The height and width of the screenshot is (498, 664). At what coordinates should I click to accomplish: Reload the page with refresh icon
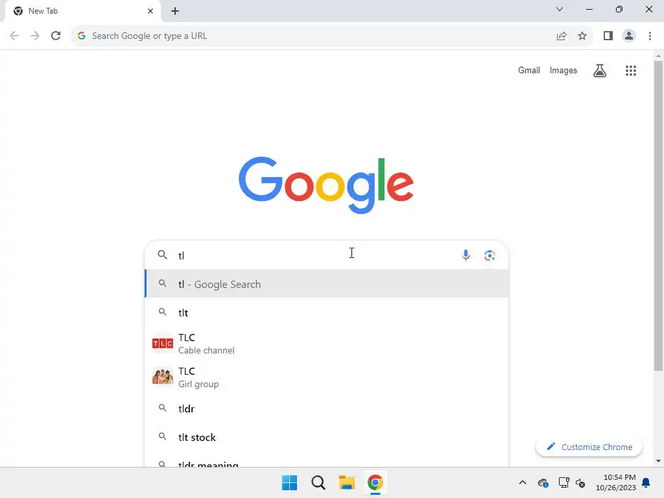[x=56, y=36]
